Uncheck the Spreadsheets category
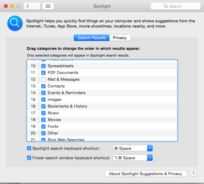The width and height of the screenshot is (204, 184). [43, 66]
